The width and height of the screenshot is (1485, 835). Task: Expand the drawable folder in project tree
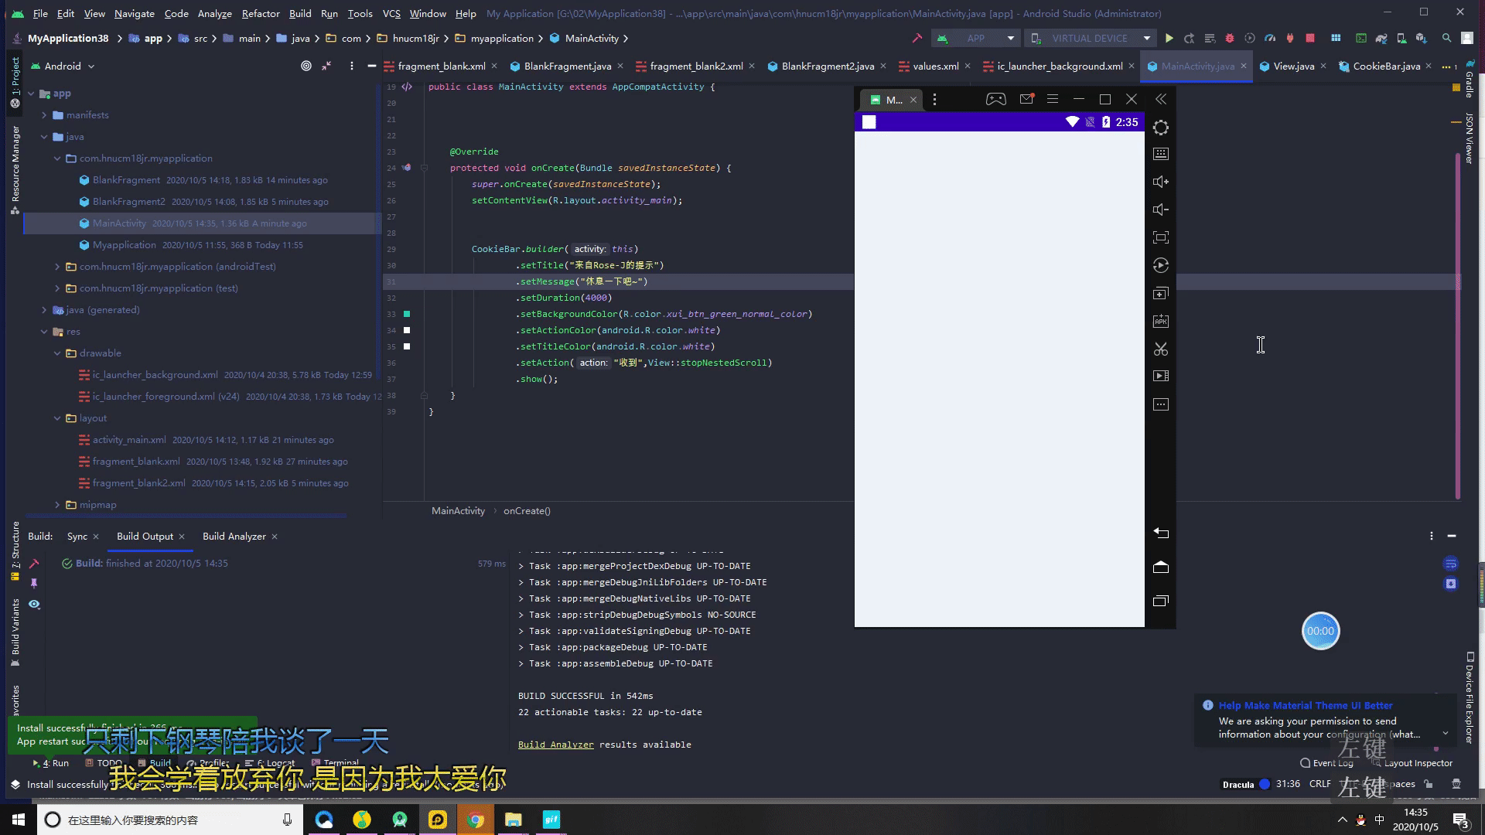point(57,353)
